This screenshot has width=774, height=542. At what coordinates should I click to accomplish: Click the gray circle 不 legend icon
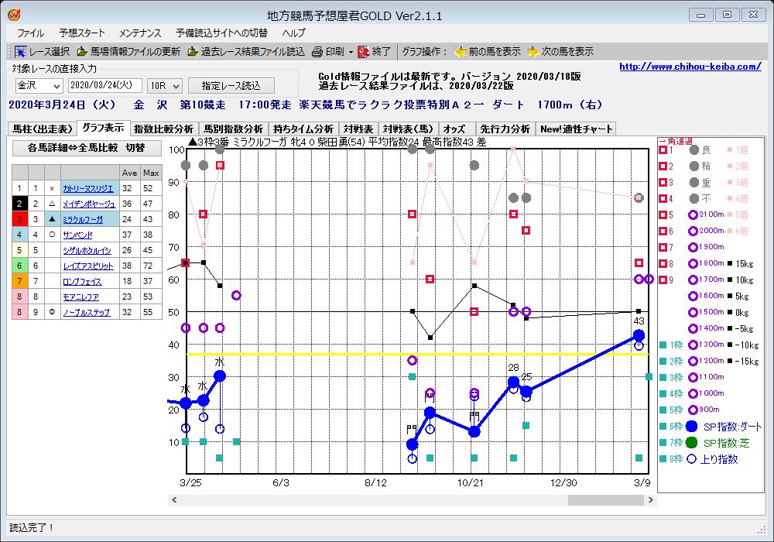point(694,198)
